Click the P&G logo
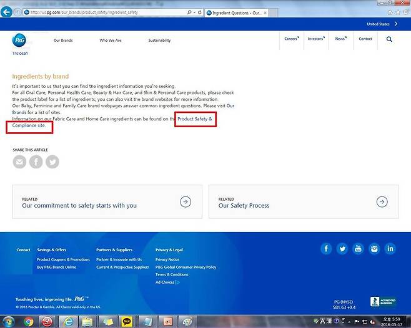 (x=18, y=41)
